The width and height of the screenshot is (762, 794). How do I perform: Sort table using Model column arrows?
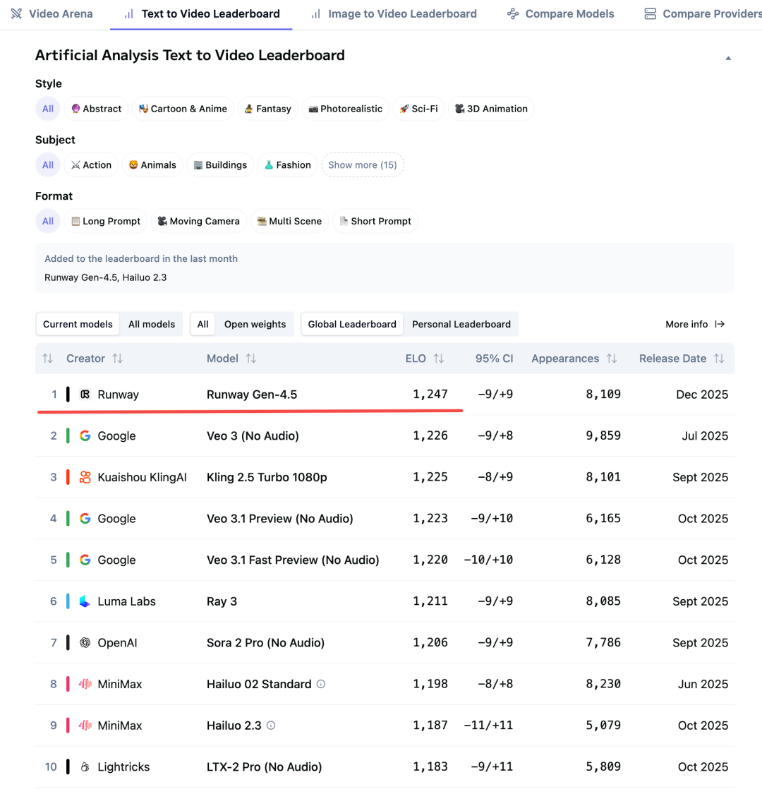point(251,359)
